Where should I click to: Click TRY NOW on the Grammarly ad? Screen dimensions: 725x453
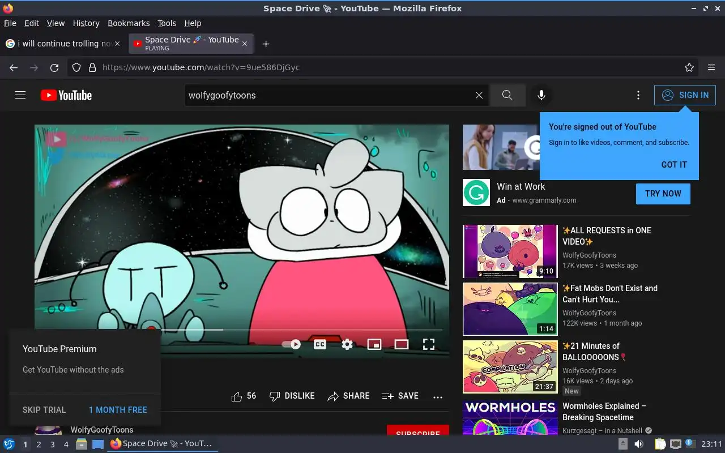click(x=663, y=194)
